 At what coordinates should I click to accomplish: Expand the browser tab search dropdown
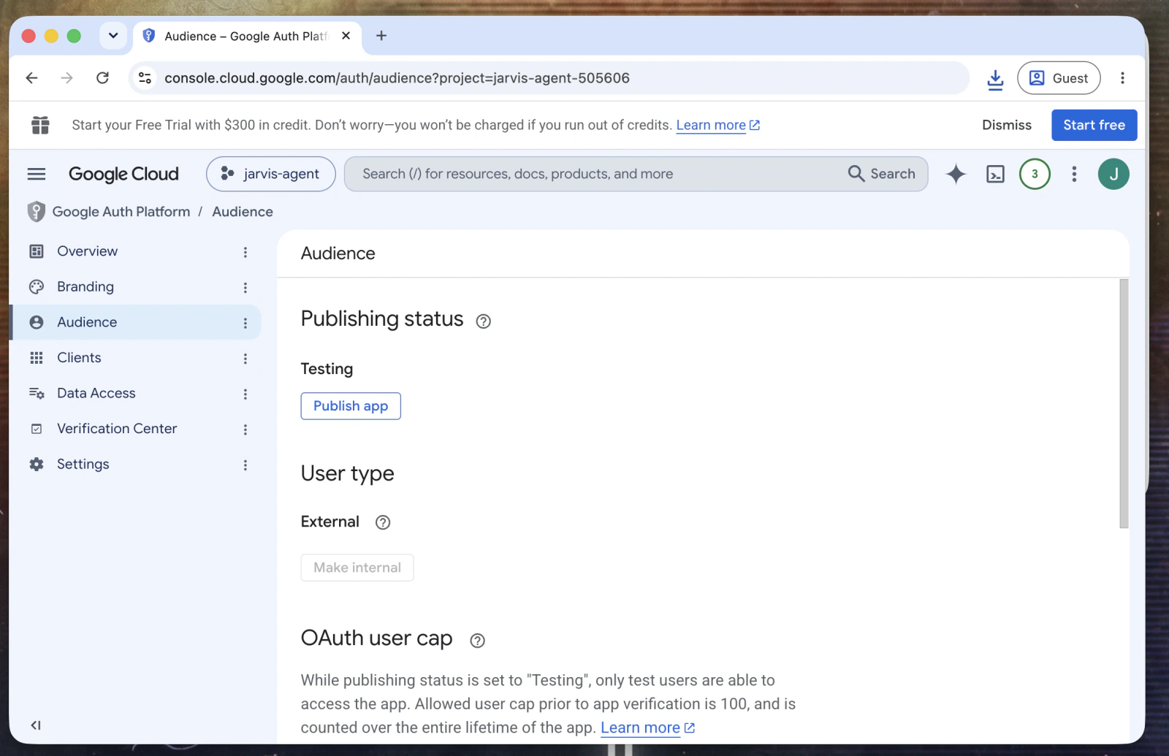(x=113, y=36)
